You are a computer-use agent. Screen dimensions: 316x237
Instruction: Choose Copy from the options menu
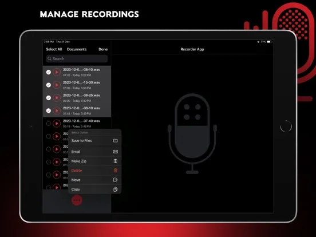coord(94,189)
